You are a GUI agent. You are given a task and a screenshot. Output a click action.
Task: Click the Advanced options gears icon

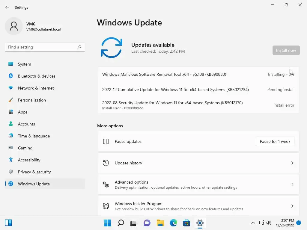click(x=106, y=184)
